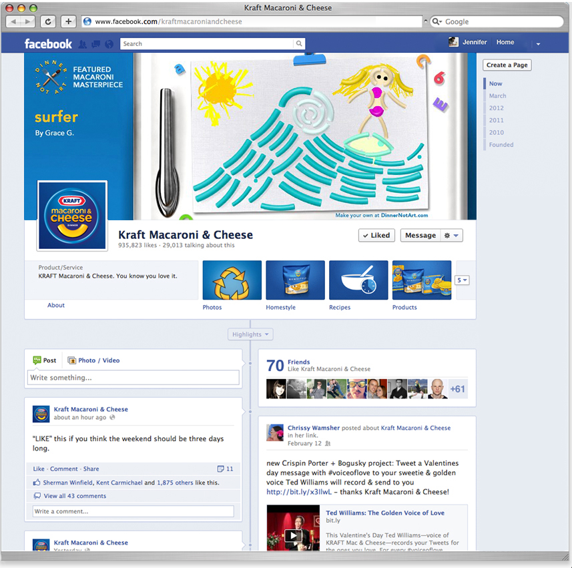Jump to 2012 in the timeline
The height and width of the screenshot is (568, 572).
[x=496, y=108]
